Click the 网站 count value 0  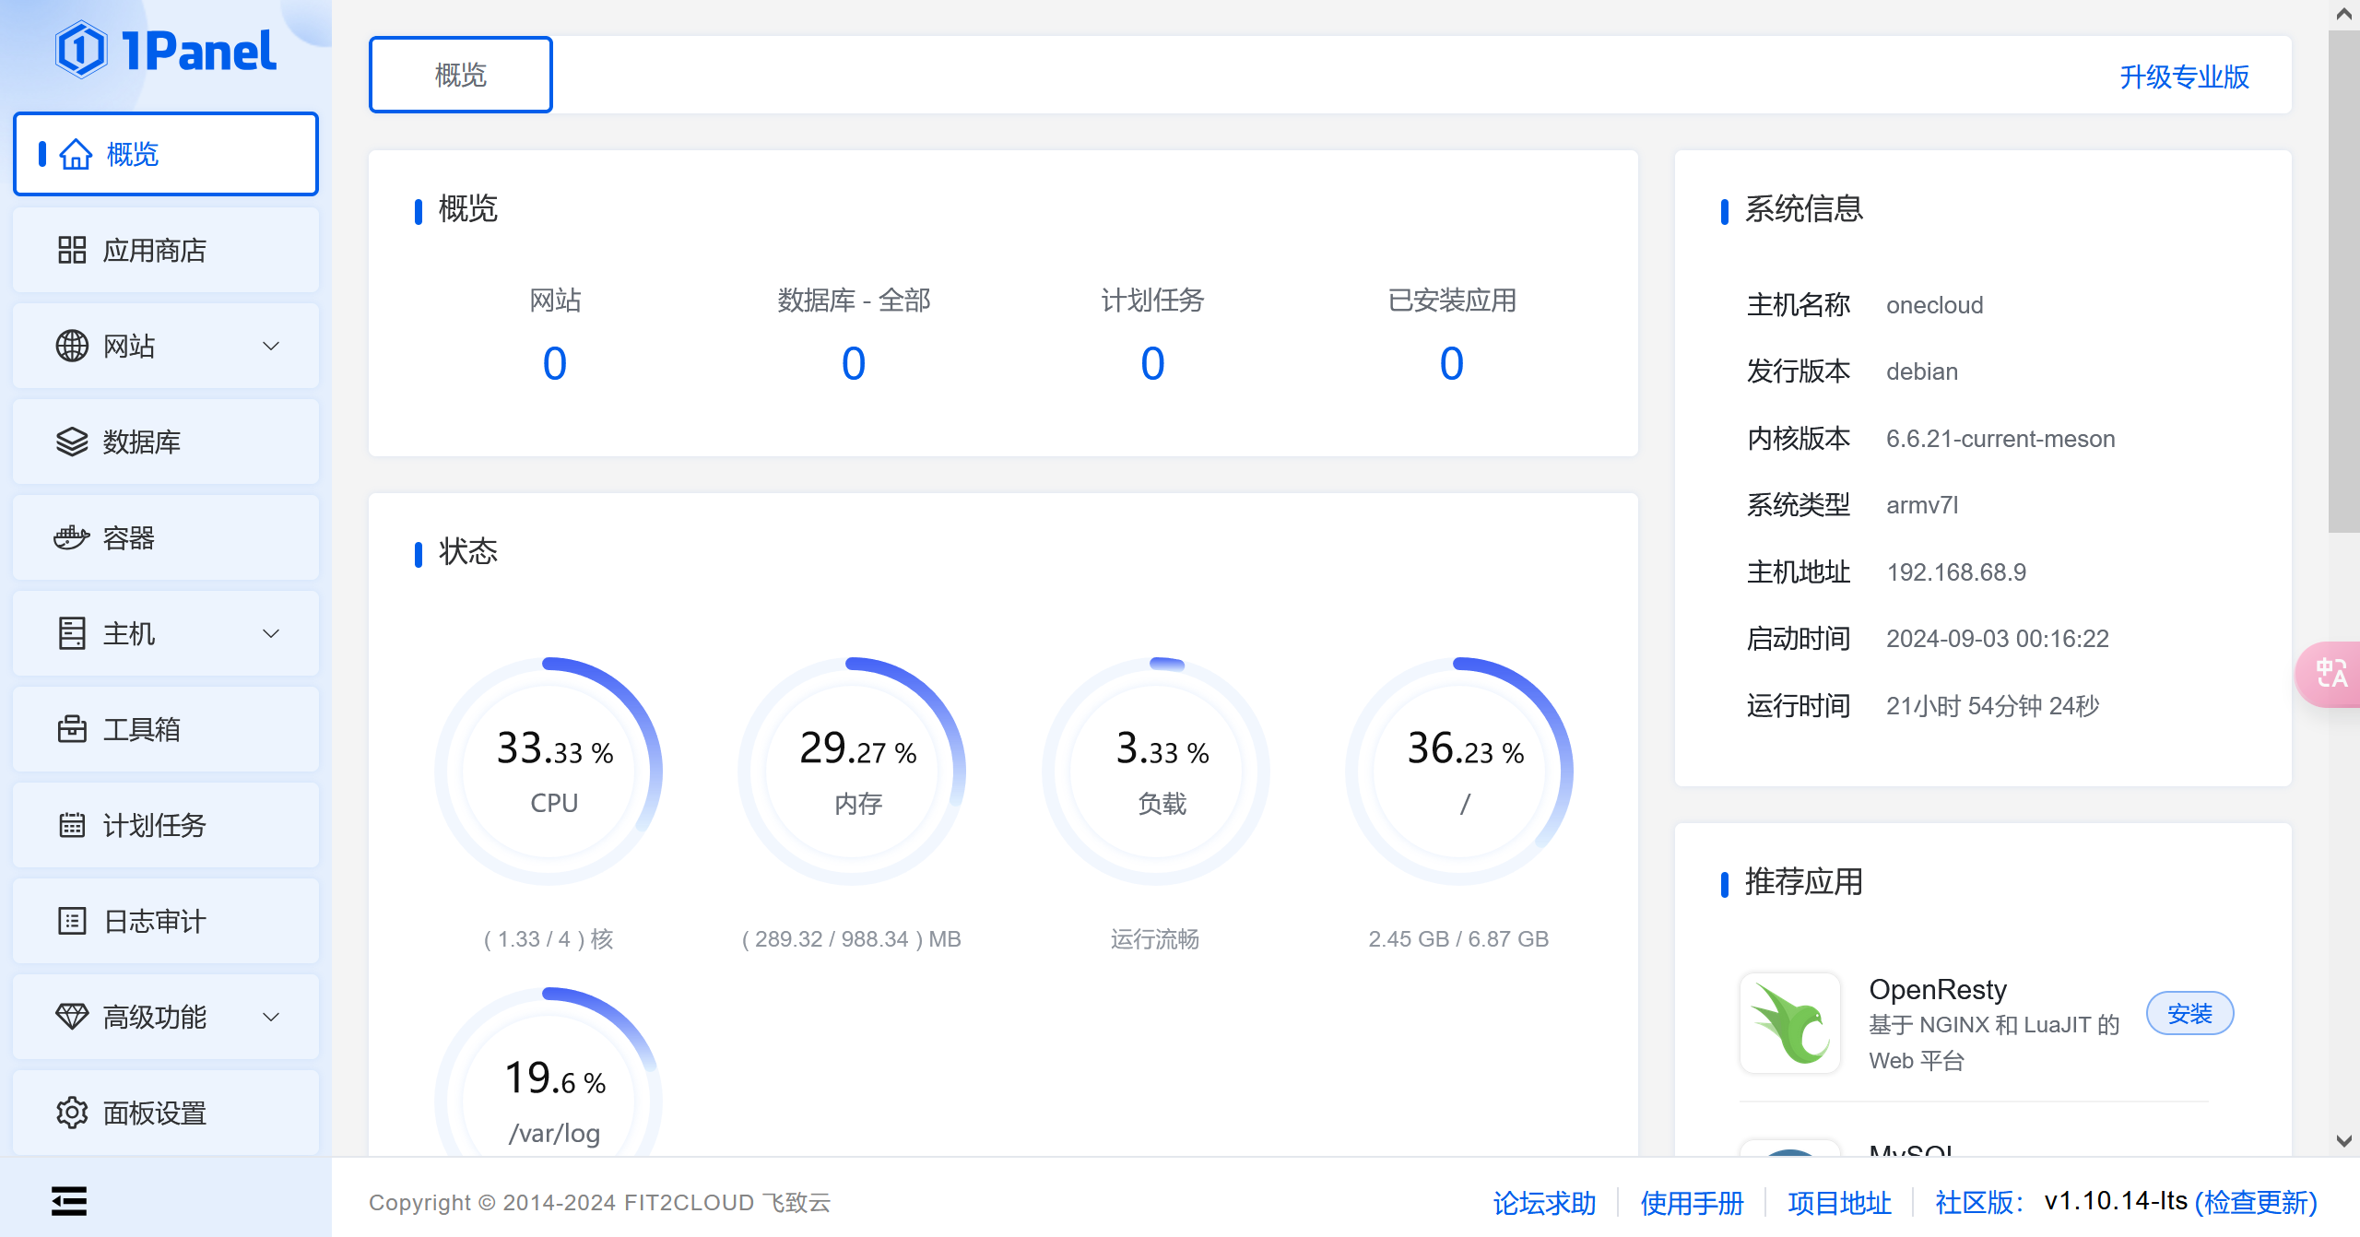(x=555, y=363)
